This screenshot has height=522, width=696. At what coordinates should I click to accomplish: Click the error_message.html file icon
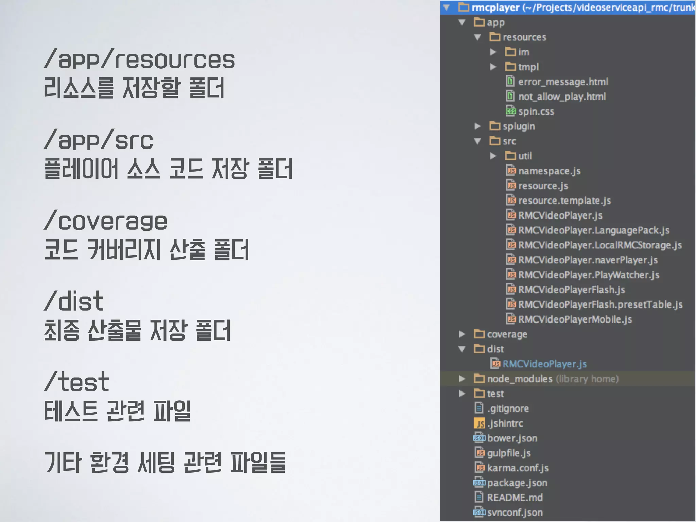pyautogui.click(x=510, y=81)
